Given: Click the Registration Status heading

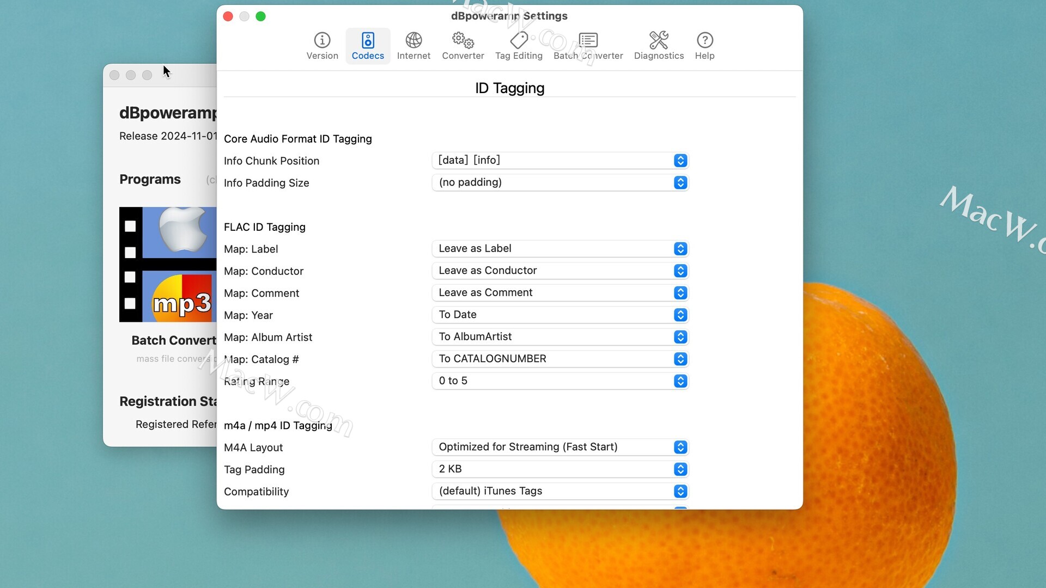Looking at the screenshot, I should [x=168, y=401].
